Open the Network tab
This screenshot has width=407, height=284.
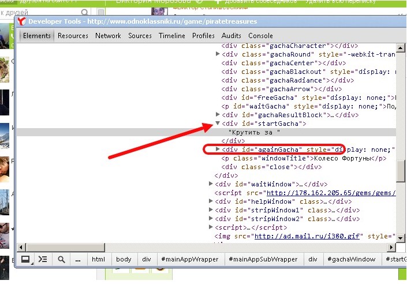point(108,36)
